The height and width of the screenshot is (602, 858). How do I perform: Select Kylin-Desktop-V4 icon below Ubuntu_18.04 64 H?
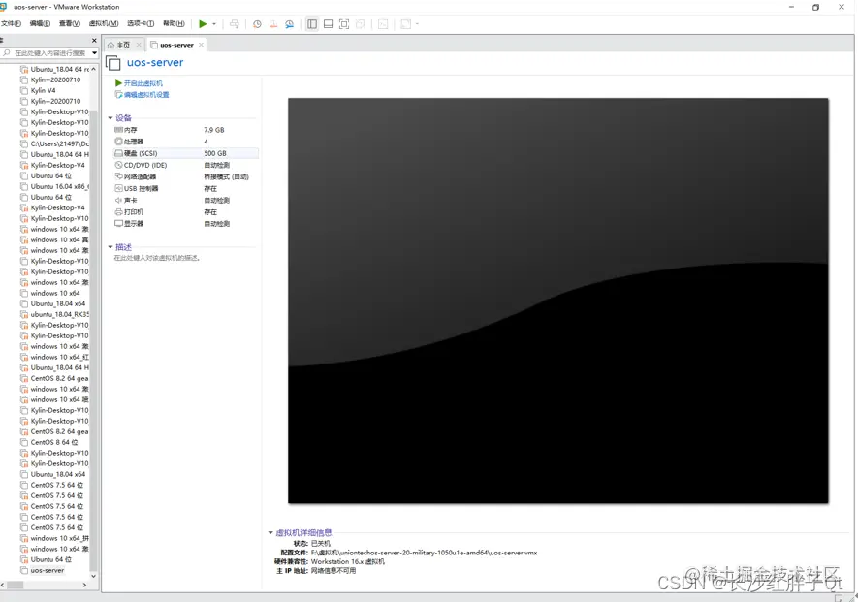pyautogui.click(x=24, y=165)
